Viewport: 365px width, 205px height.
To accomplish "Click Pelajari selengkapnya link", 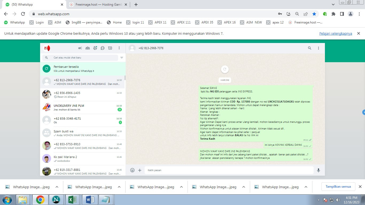I will [x=336, y=34].
